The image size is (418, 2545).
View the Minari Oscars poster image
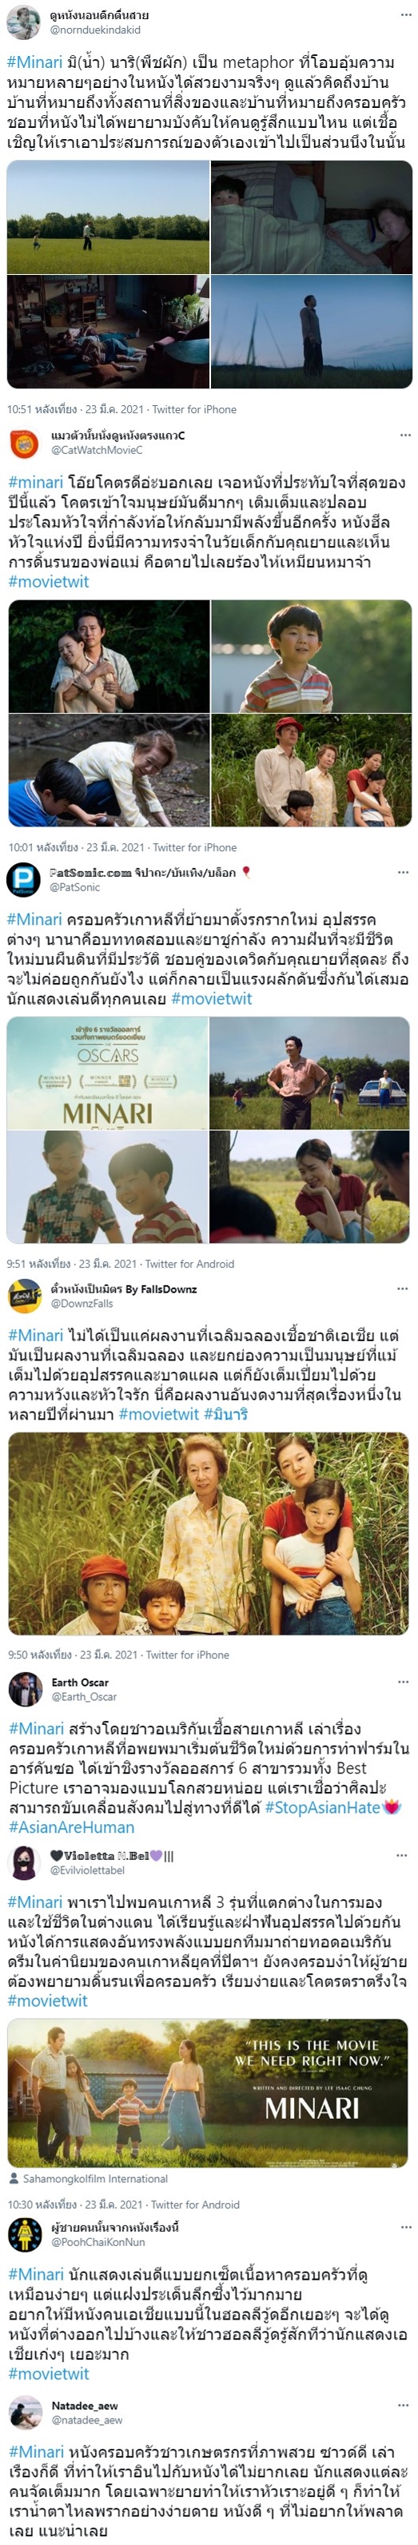point(107,1073)
